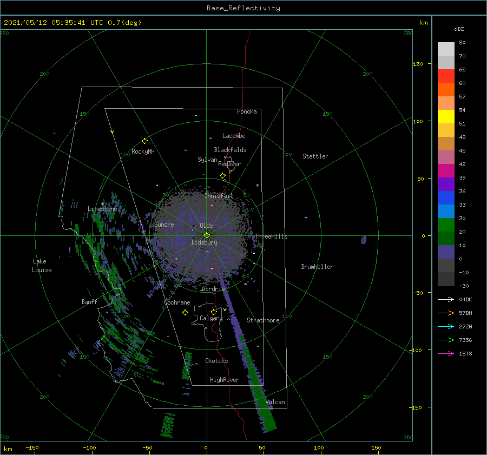Click the Airdrie city label
Image resolution: width=487 pixels, height=455 pixels.
coord(213,289)
